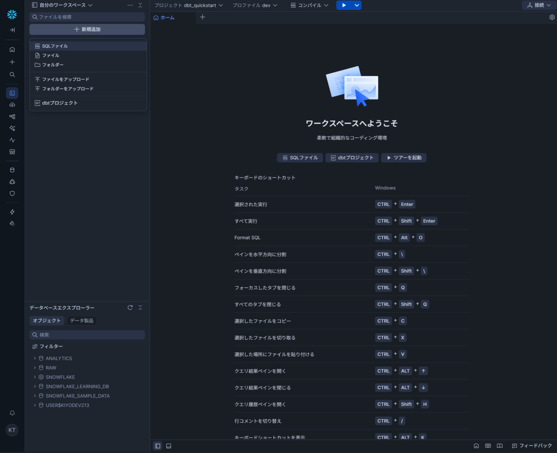Image resolution: width=557 pixels, height=453 pixels.
Task: Choose フォルダー in the add-new menu
Action: click(88, 65)
